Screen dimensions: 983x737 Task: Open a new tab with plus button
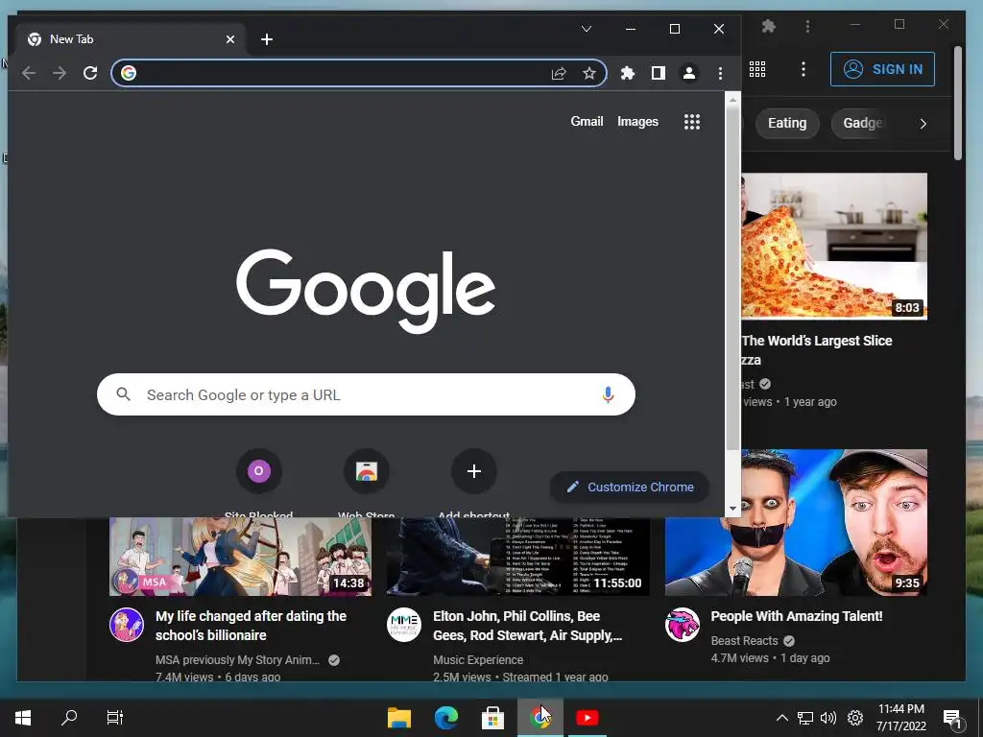click(x=267, y=39)
